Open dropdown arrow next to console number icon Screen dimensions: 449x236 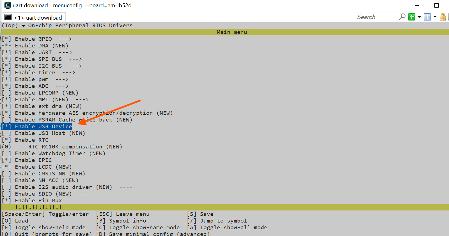coord(435,17)
